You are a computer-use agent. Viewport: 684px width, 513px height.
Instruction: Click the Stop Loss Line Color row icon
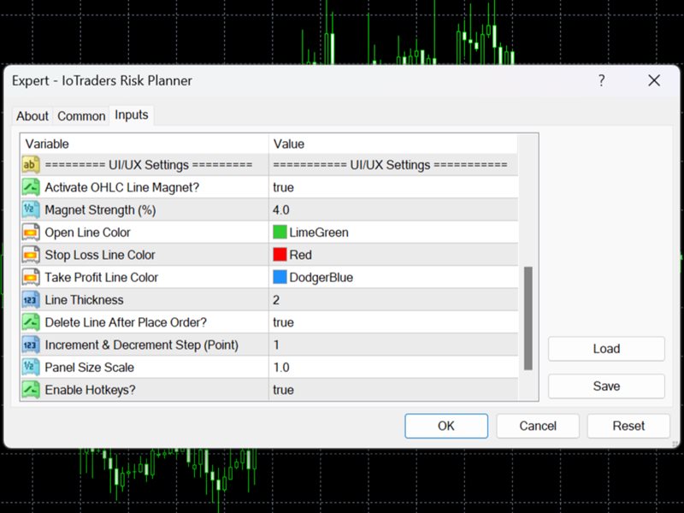(31, 255)
